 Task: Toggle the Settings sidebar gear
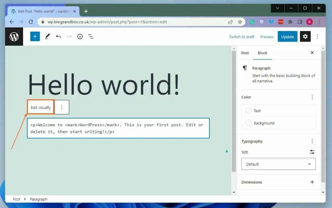point(305,36)
